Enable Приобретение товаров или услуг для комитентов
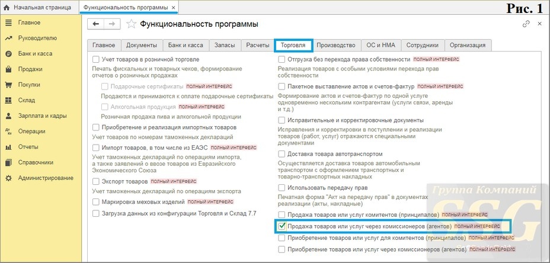Viewport: 550px width, 263px height. pyautogui.click(x=282, y=238)
